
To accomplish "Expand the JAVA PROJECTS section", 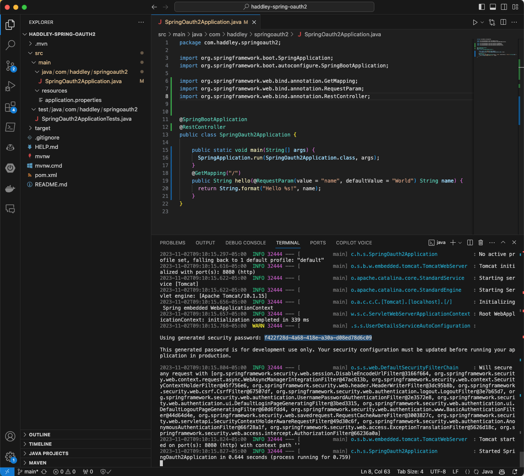I will pos(48,453).
